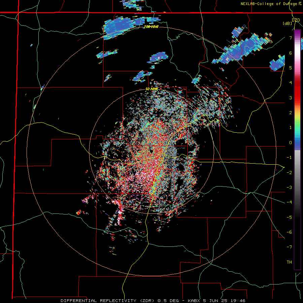Click the 50 NMI range ring label
Image resolution: width=303 pixels, height=303 pixels.
click(151, 89)
